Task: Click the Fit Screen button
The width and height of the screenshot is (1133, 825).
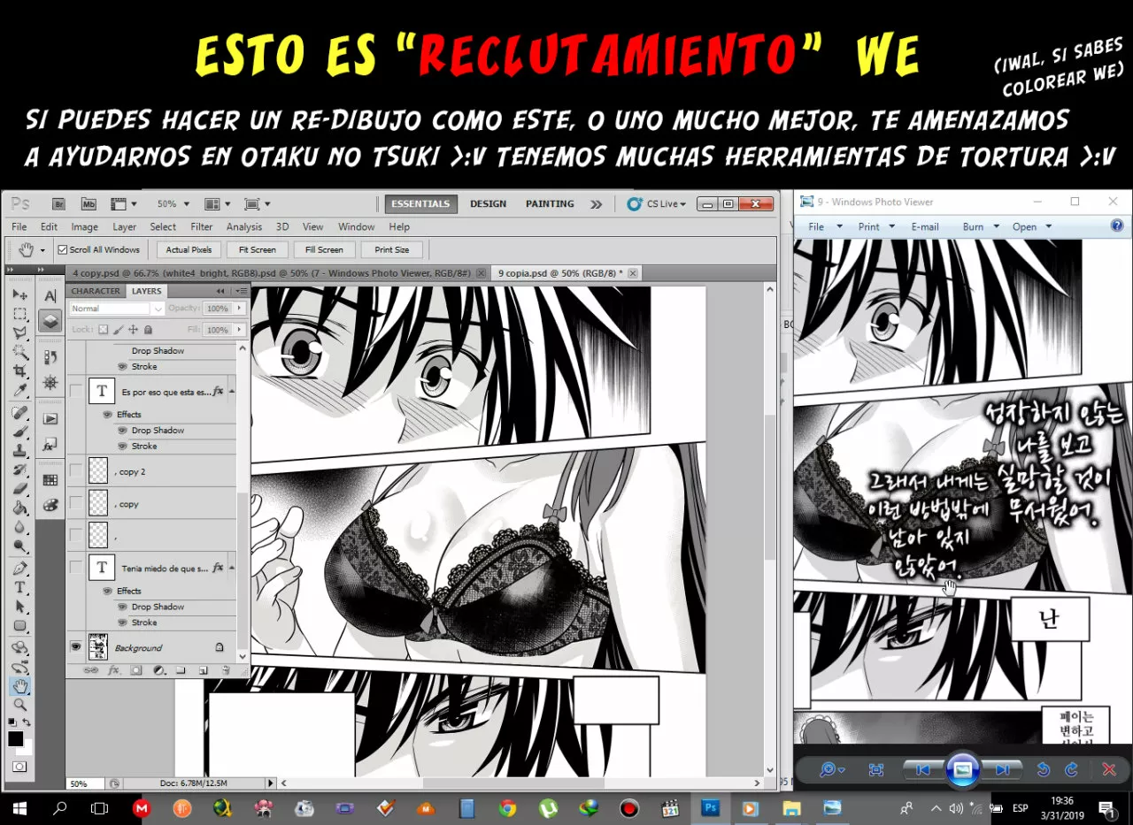Action: (257, 248)
